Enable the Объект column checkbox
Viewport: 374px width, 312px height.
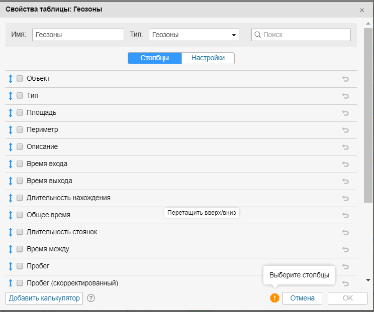click(20, 79)
